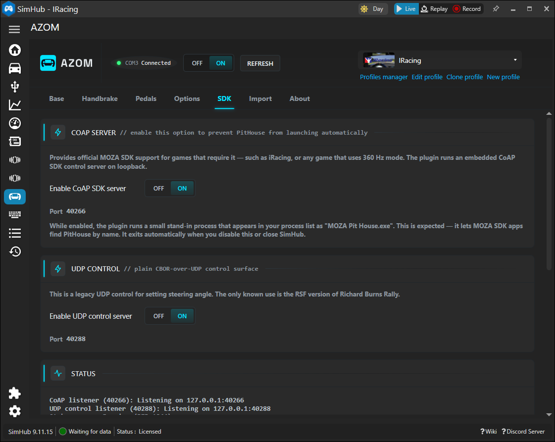Start Record mode
Screen dimensions: 555x442
point(467,9)
